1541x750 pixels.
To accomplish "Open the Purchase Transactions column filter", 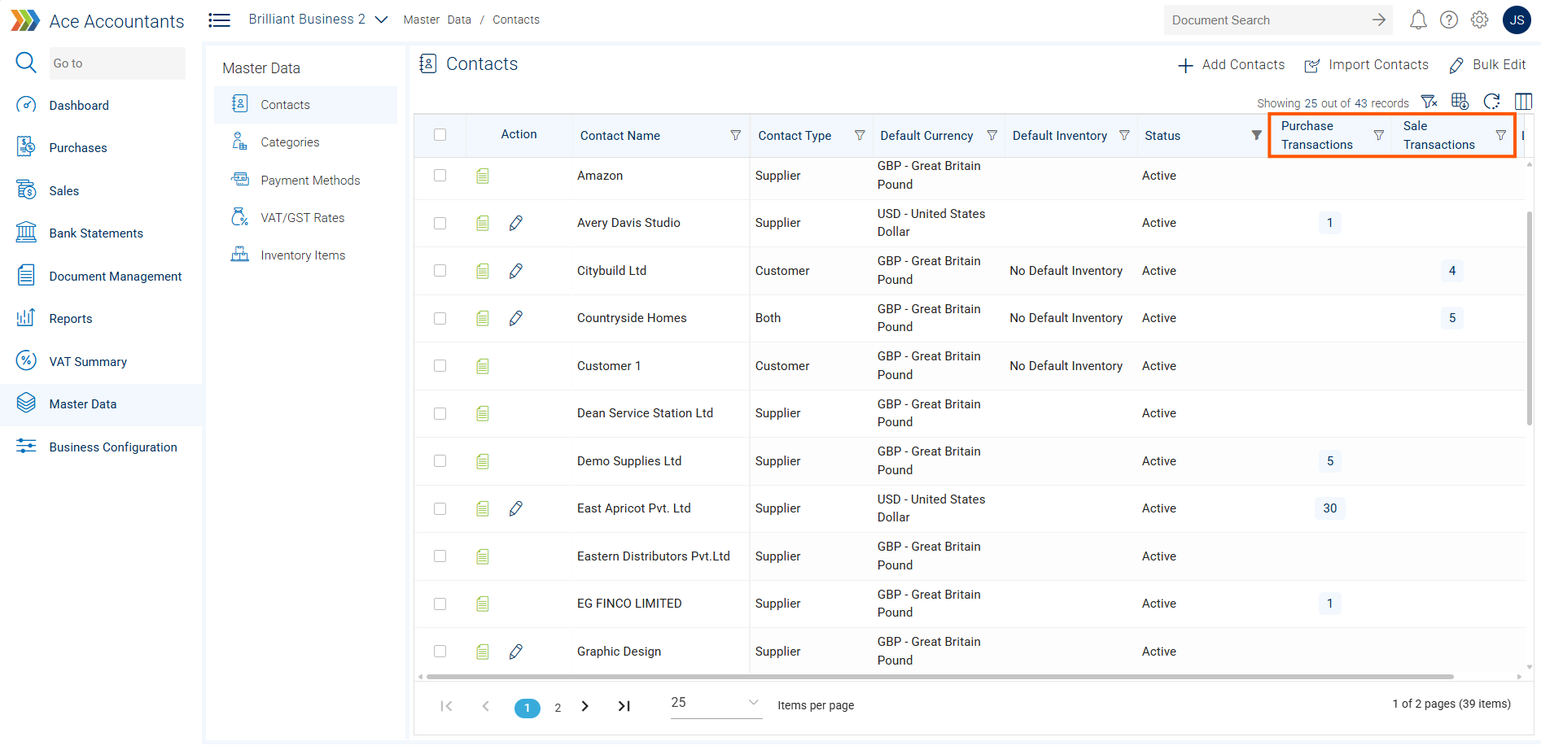I will [1379, 135].
